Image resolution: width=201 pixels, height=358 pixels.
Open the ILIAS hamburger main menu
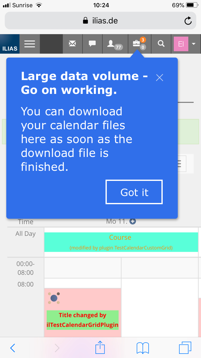30,44
